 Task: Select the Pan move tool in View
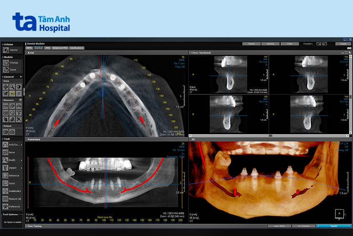(x=5, y=87)
